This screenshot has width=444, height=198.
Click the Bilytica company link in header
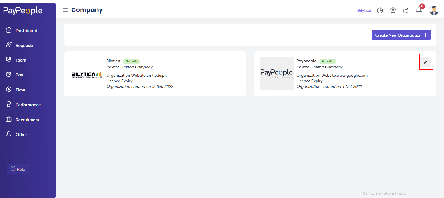coord(364,10)
